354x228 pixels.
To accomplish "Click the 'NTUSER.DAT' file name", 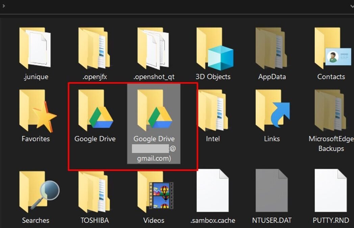I will pos(272,220).
